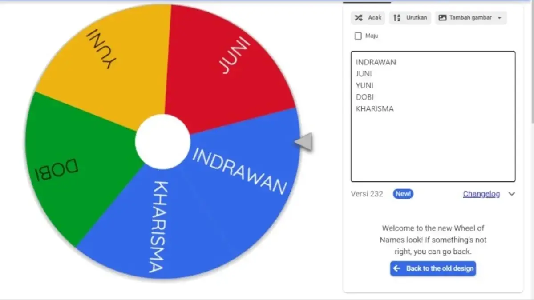Viewport: 534px width, 300px height.
Task: Click the gray wheel pointer arrow
Action: tap(303, 142)
